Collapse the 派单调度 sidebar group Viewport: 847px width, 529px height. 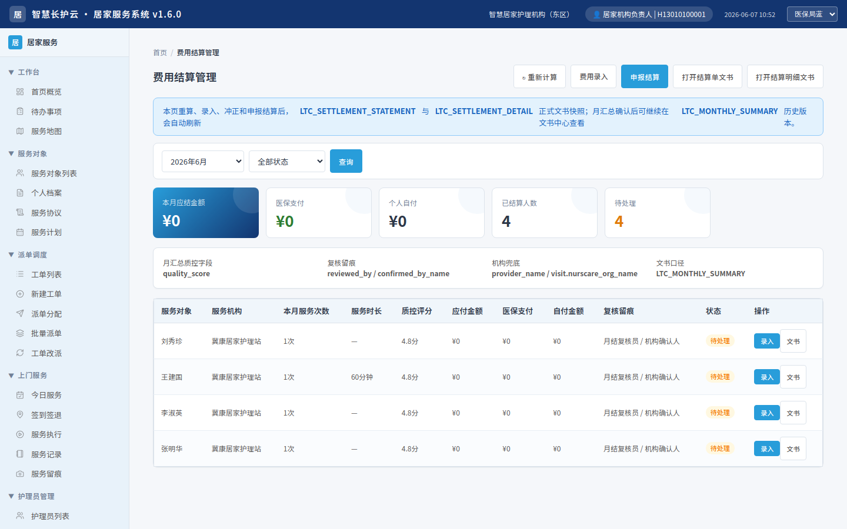(x=11, y=255)
